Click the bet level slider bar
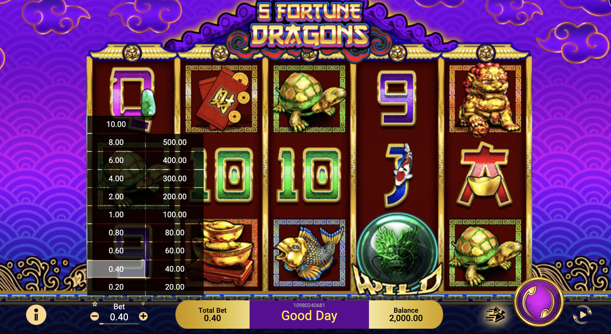The width and height of the screenshot is (611, 334). tap(119, 324)
